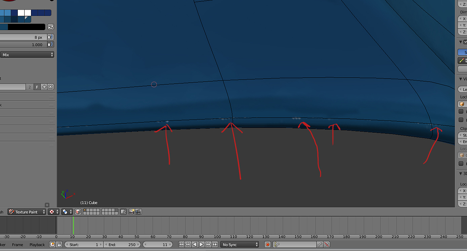Viewport: 467px width, 251px height.
Task: Click frame 50 on the timeline ruler
Action: [137, 237]
